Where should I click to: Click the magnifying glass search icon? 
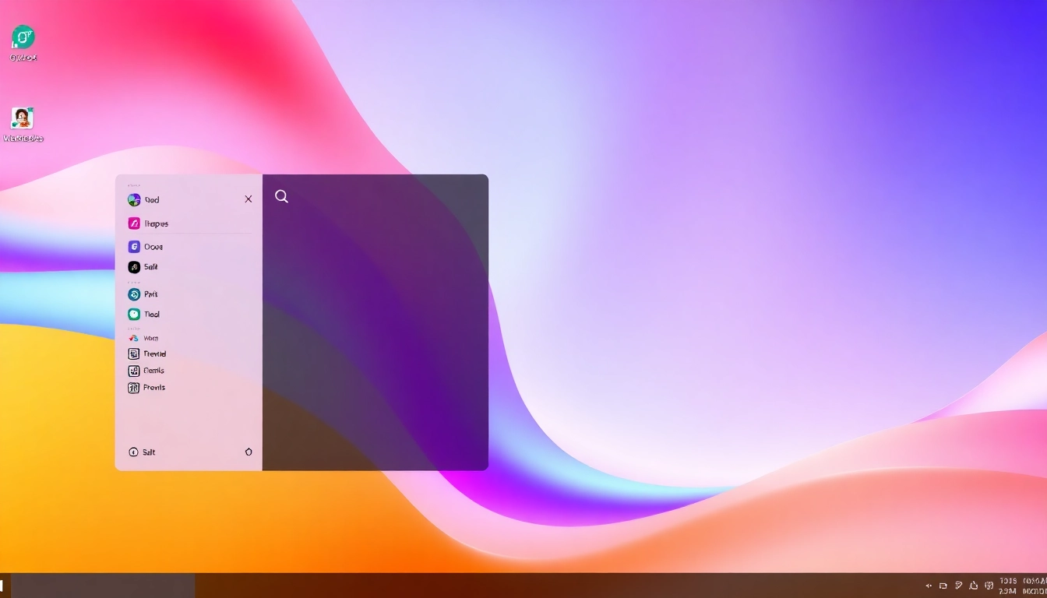pos(282,197)
